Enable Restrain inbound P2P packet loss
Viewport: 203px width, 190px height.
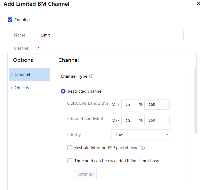70,148
